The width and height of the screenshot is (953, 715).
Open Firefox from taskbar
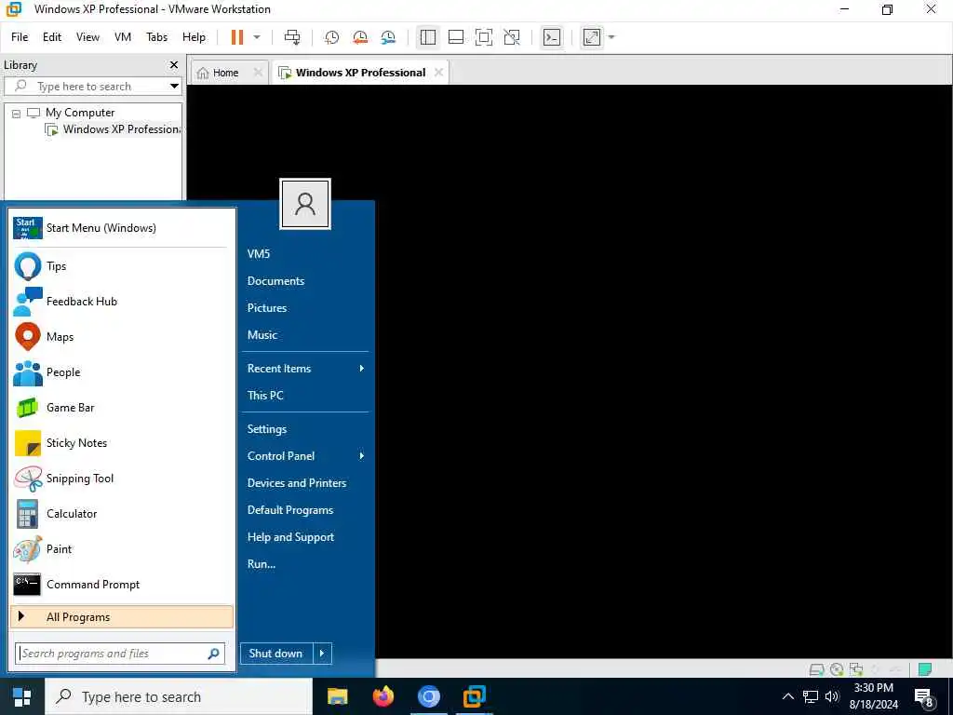point(383,696)
